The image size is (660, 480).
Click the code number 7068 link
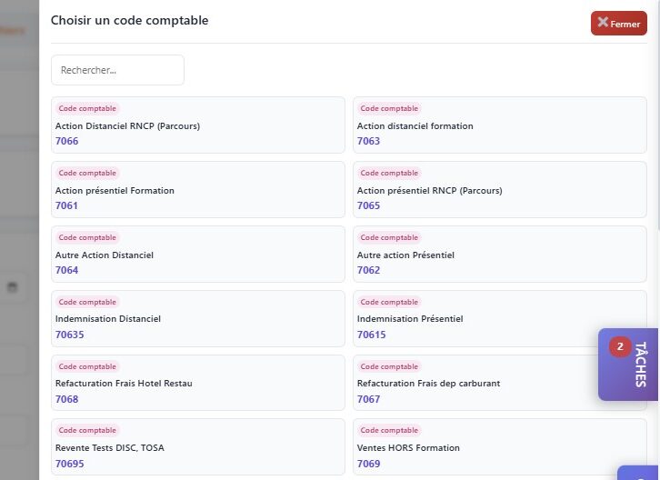[67, 399]
